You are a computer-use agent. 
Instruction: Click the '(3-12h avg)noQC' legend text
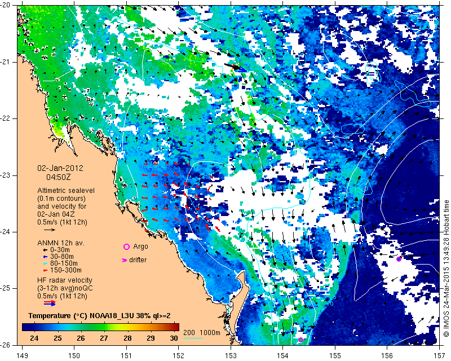(65, 288)
